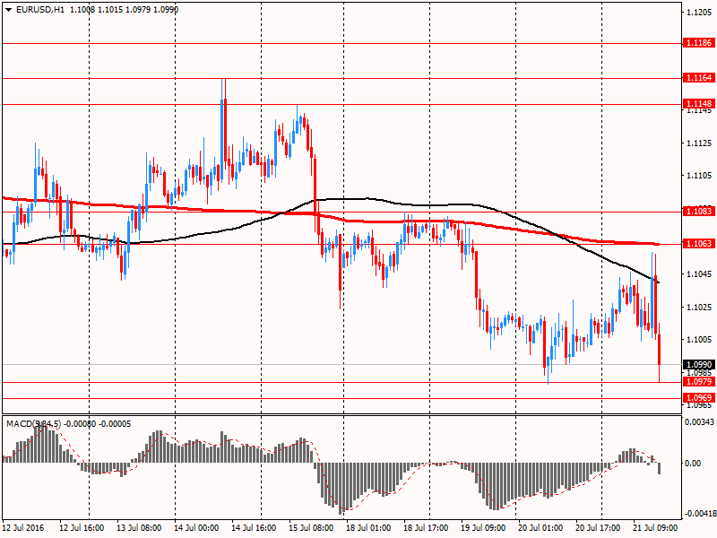717x538 pixels.
Task: Select the 1.1186 red price level label
Action: pos(698,42)
